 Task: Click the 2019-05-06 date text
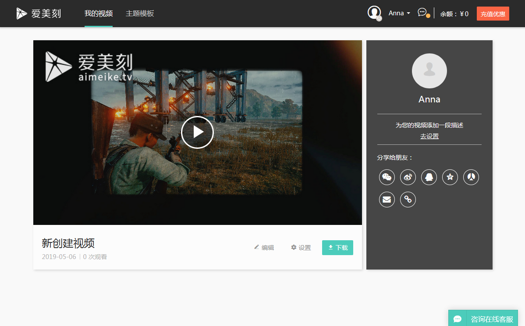59,257
